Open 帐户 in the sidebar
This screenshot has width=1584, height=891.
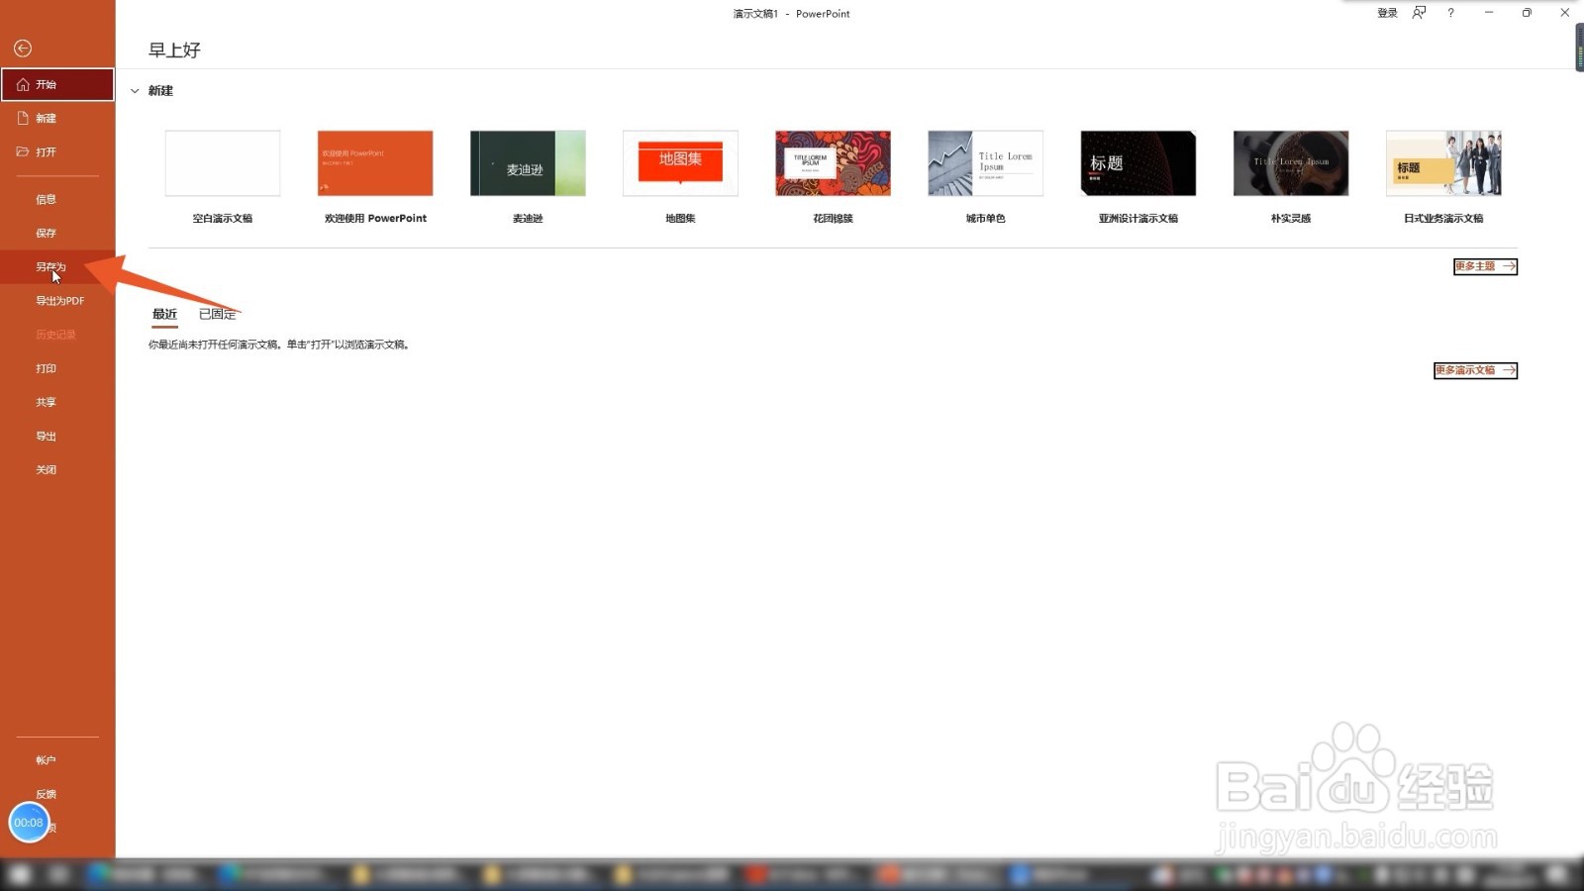(x=57, y=760)
